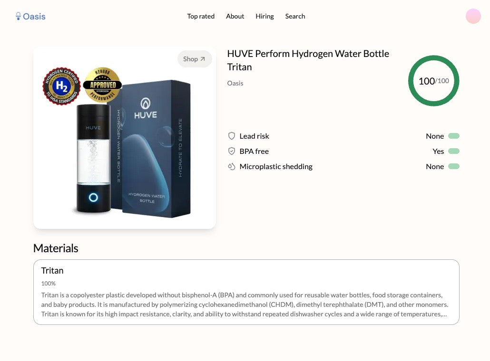Click the Hydrogen Certified red badge
The height and width of the screenshot is (361, 490).
(61, 85)
